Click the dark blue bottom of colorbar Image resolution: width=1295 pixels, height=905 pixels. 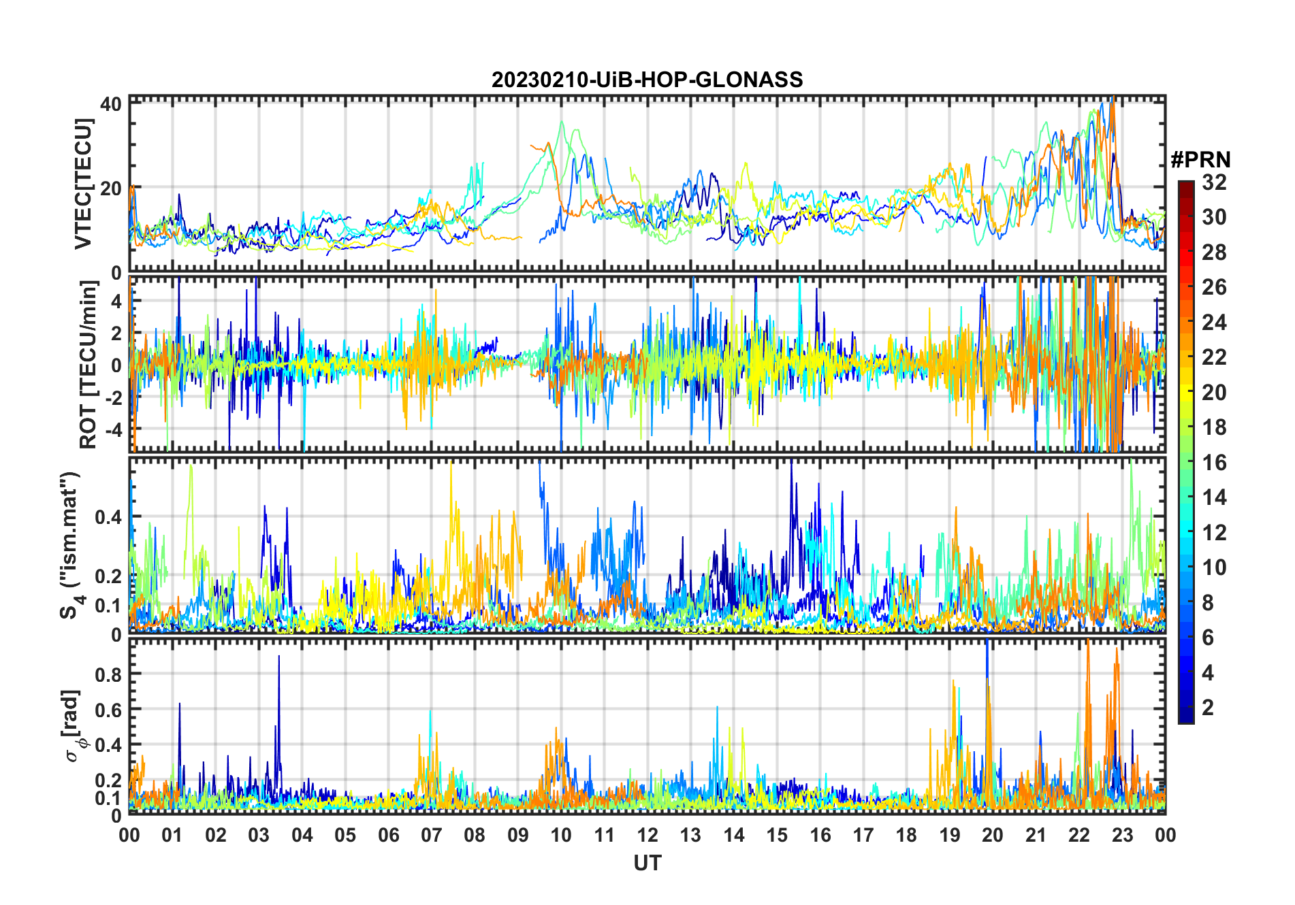tap(1186, 714)
